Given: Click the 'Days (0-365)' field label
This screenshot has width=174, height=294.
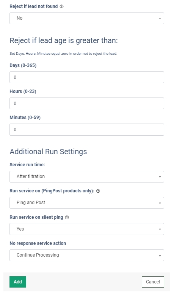Looking at the screenshot, I should [x=23, y=65].
